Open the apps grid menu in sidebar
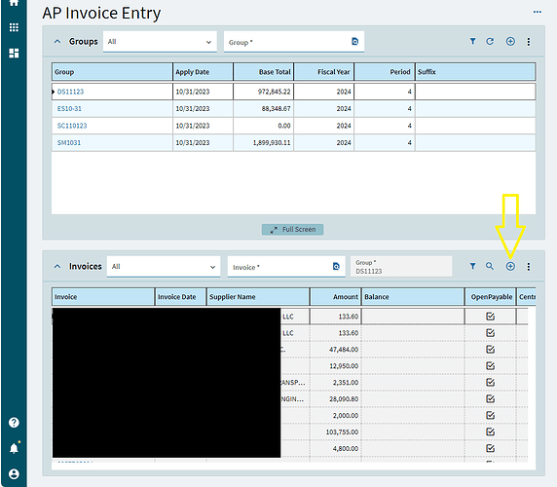This screenshot has height=487, width=557. pos(14,27)
